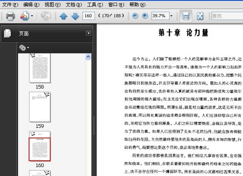This screenshot has height=176, width=243.
Task: Click the zoom in plus button
Action: click(x=145, y=16)
